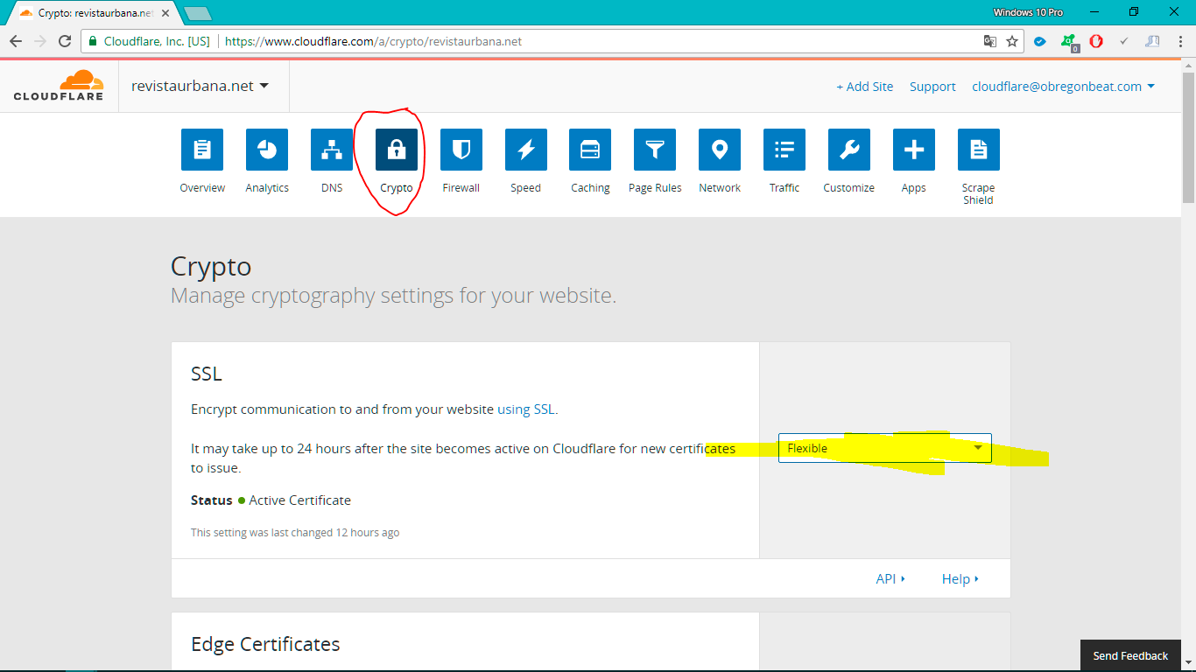Viewport: 1196px width, 672px height.
Task: Open the SSL mode Flexible dropdown
Action: coord(885,448)
